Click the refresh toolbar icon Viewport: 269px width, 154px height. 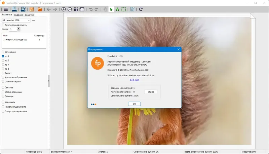[x=141, y=9]
